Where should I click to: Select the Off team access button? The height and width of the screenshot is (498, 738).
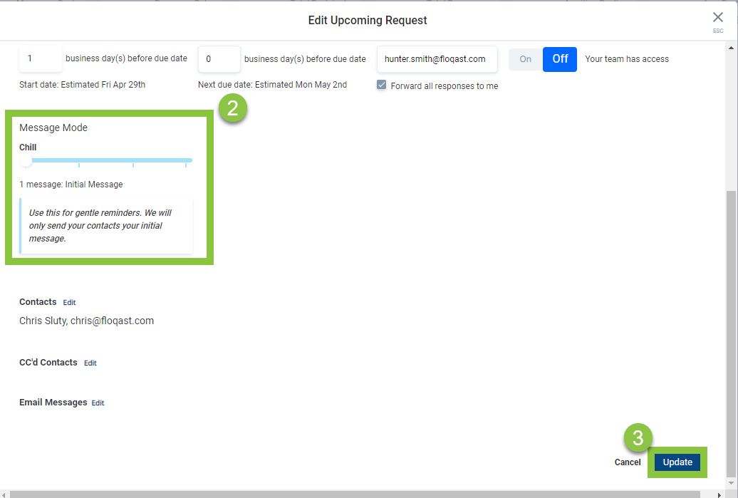point(560,59)
